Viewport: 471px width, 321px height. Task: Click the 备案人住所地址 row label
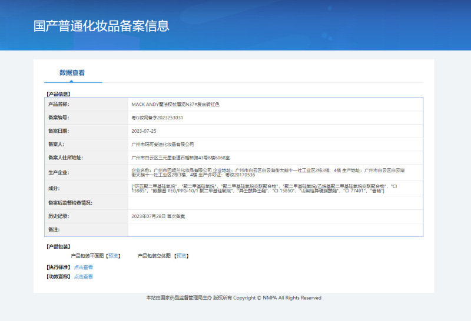coord(65,158)
